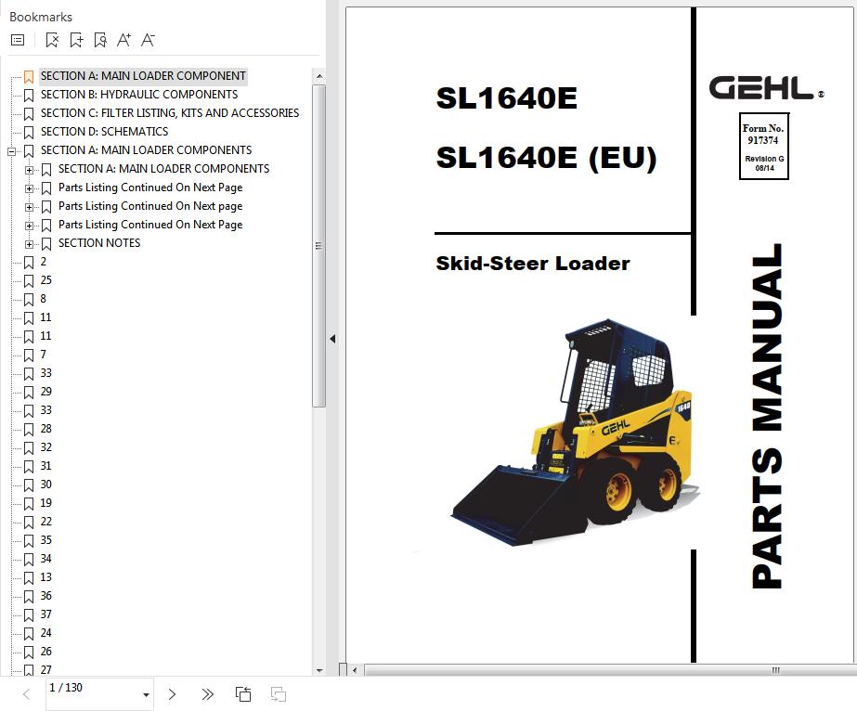Increase bookmark text size with A+ icon
The image size is (857, 711).
(x=124, y=40)
